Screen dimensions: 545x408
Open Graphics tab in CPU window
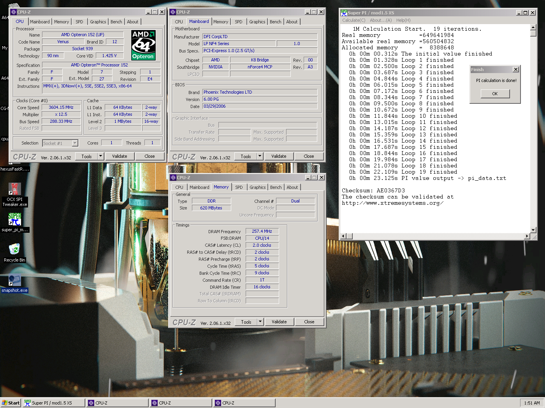(98, 22)
